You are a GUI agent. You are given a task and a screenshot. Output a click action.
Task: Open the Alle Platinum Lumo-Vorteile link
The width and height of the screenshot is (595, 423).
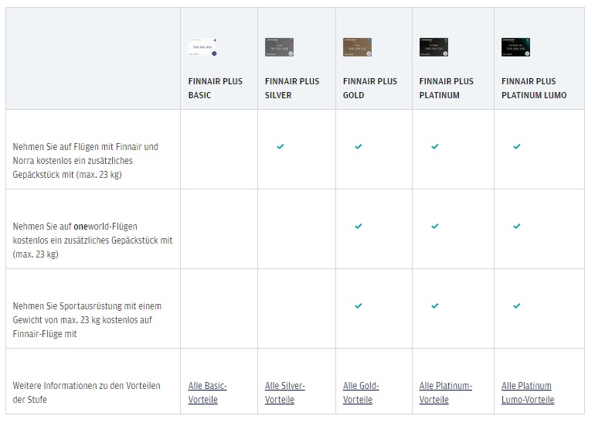coord(528,393)
